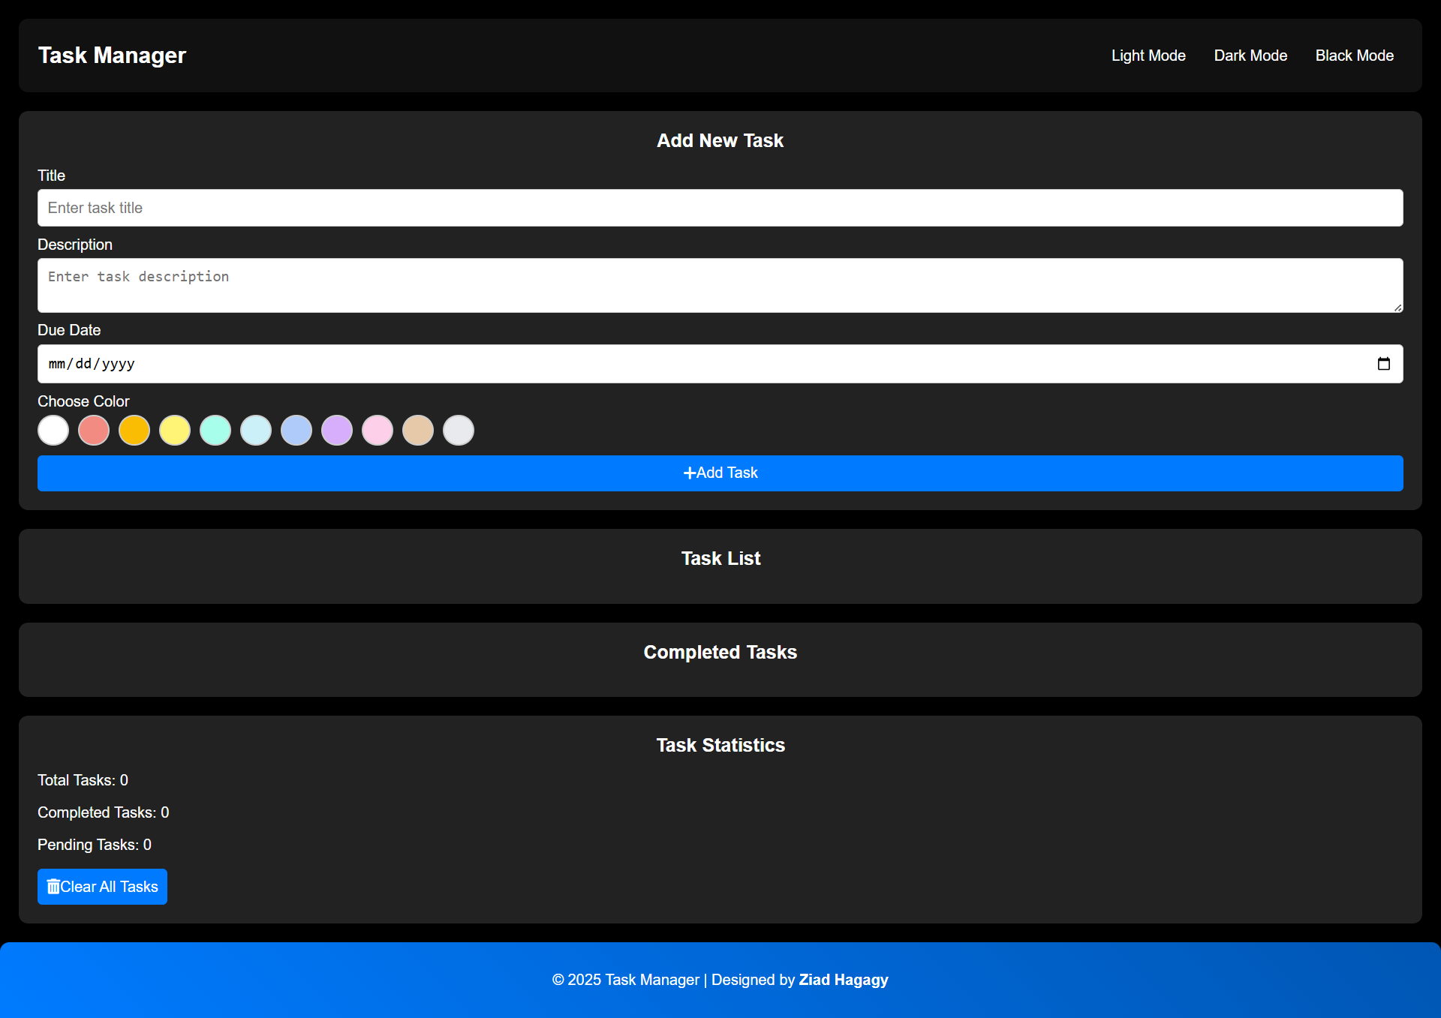The height and width of the screenshot is (1018, 1441).
Task: Choose the pale cyan color swatch
Action: [x=256, y=431]
